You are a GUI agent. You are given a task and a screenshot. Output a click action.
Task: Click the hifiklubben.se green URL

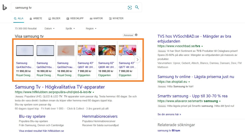pos(53,92)
